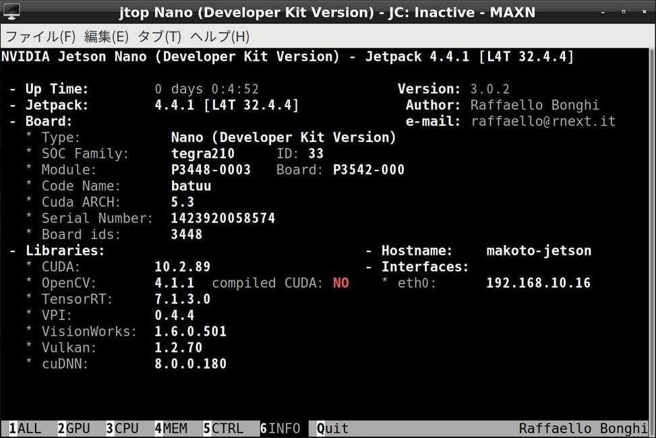Switch to the 2GPU tab
The image size is (656, 438).
[x=73, y=429]
